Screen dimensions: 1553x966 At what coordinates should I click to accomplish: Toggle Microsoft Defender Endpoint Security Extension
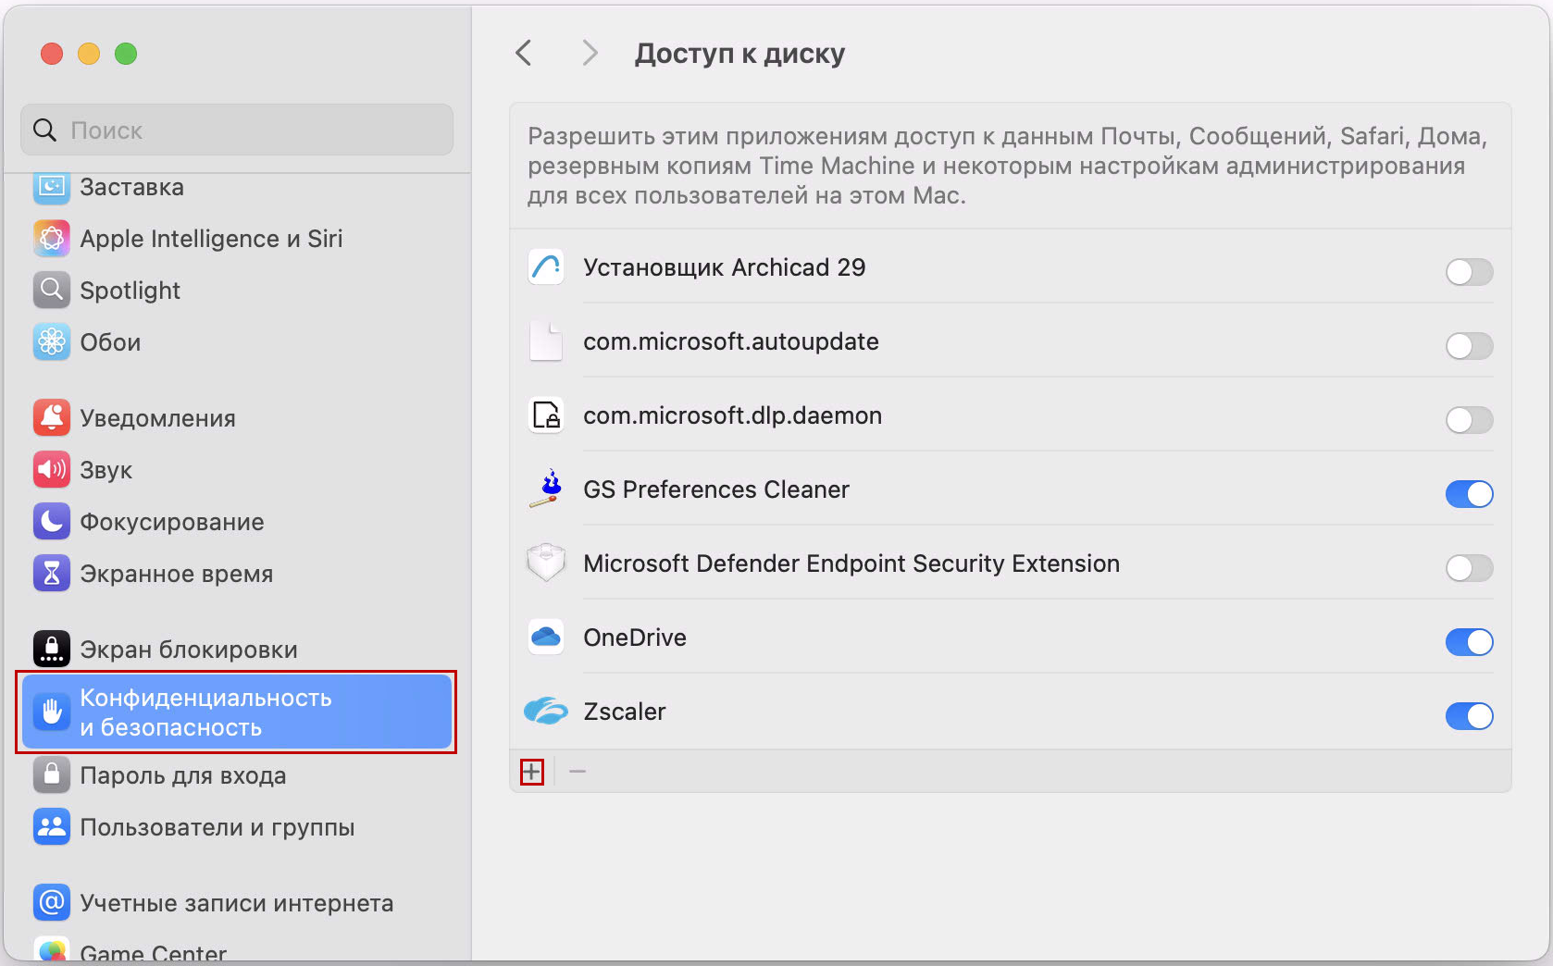pos(1469,568)
